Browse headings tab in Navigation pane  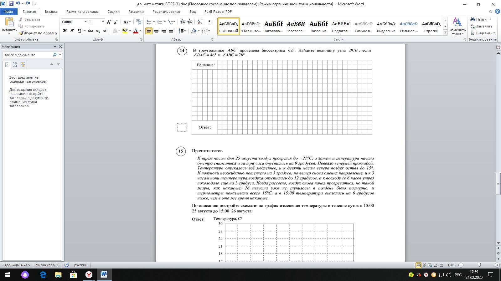click(x=7, y=65)
